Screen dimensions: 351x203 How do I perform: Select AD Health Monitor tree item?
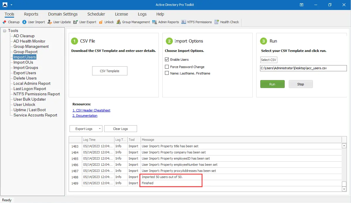pos(29,41)
